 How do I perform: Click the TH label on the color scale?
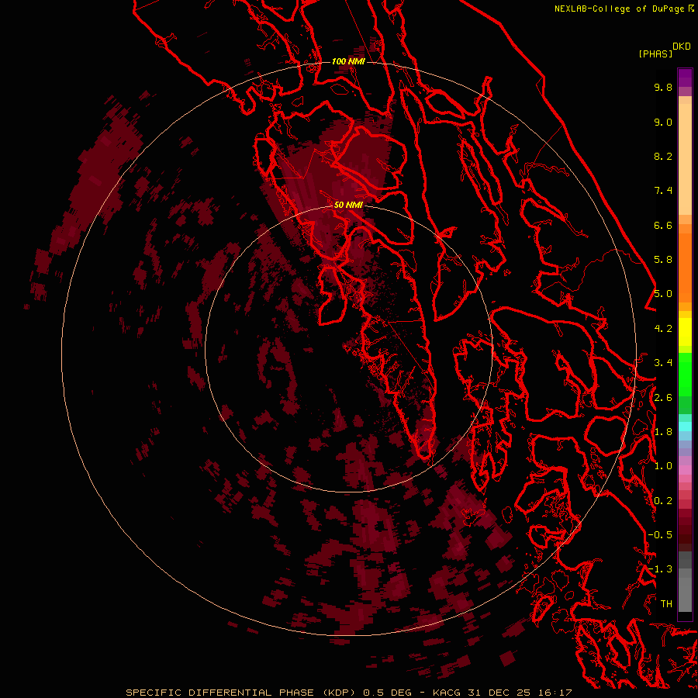click(666, 604)
